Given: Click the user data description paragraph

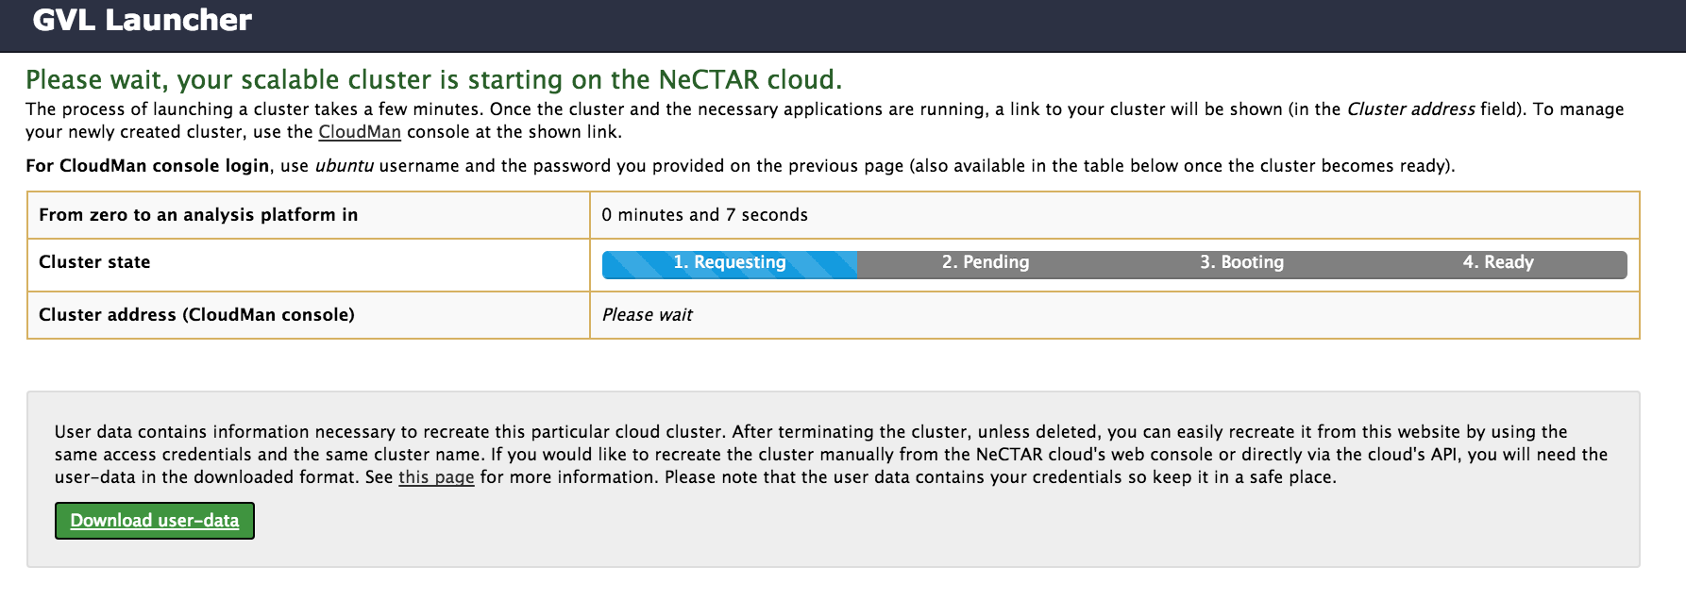Looking at the screenshot, I should pyautogui.click(x=831, y=455).
